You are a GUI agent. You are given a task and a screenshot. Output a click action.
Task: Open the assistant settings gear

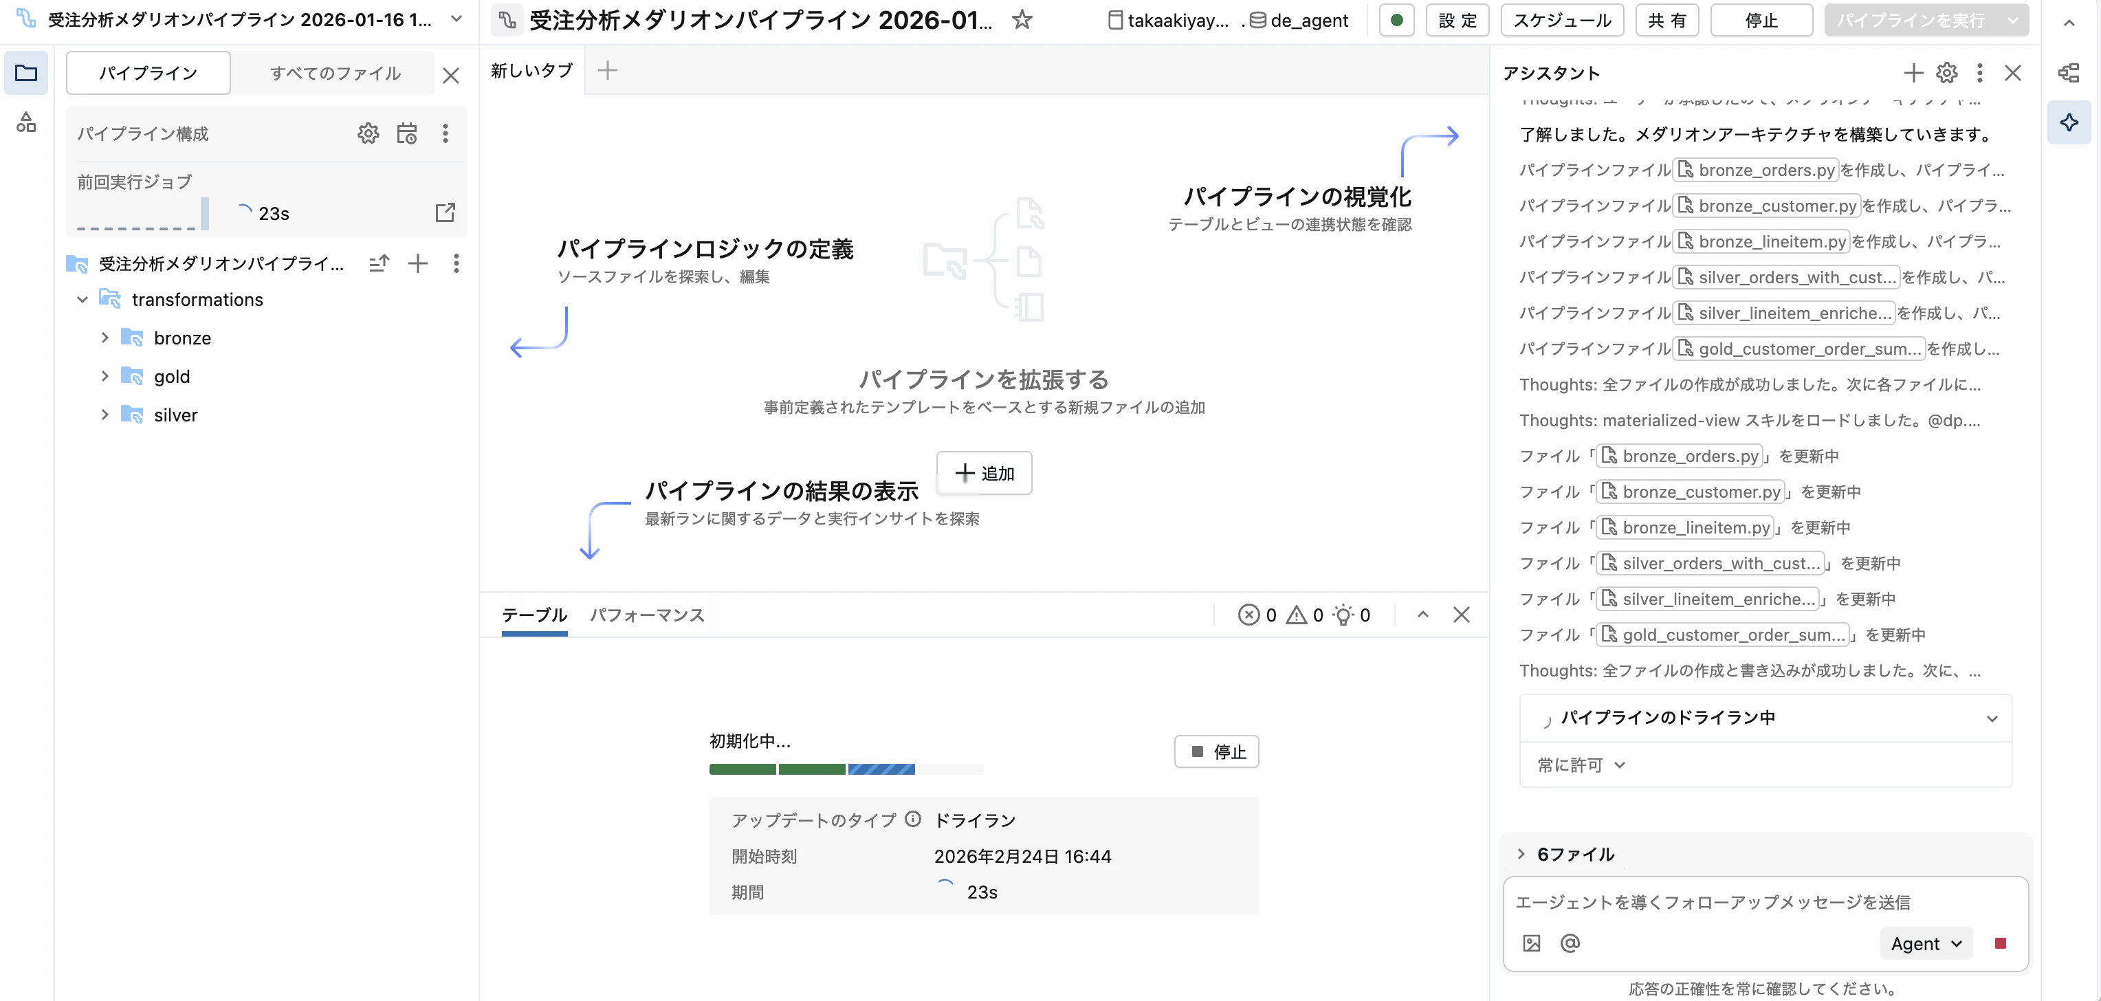(1947, 73)
